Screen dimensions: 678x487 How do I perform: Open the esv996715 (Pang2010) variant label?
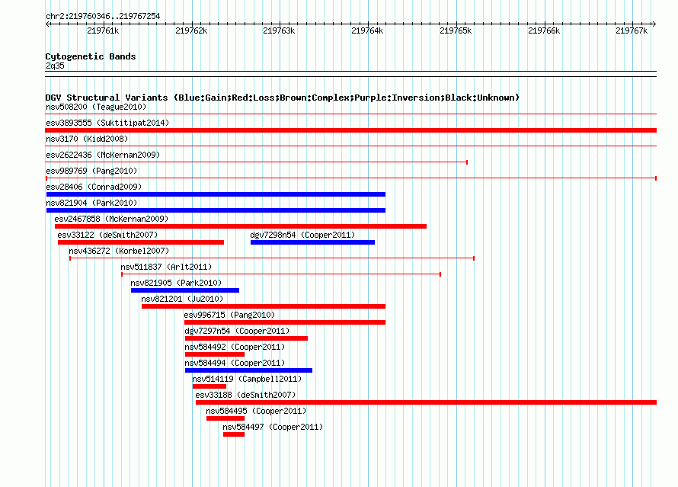(x=229, y=315)
